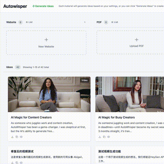
Task: Open the AI Magic for Busy Creators thumbnail
Action: coord(130,94)
